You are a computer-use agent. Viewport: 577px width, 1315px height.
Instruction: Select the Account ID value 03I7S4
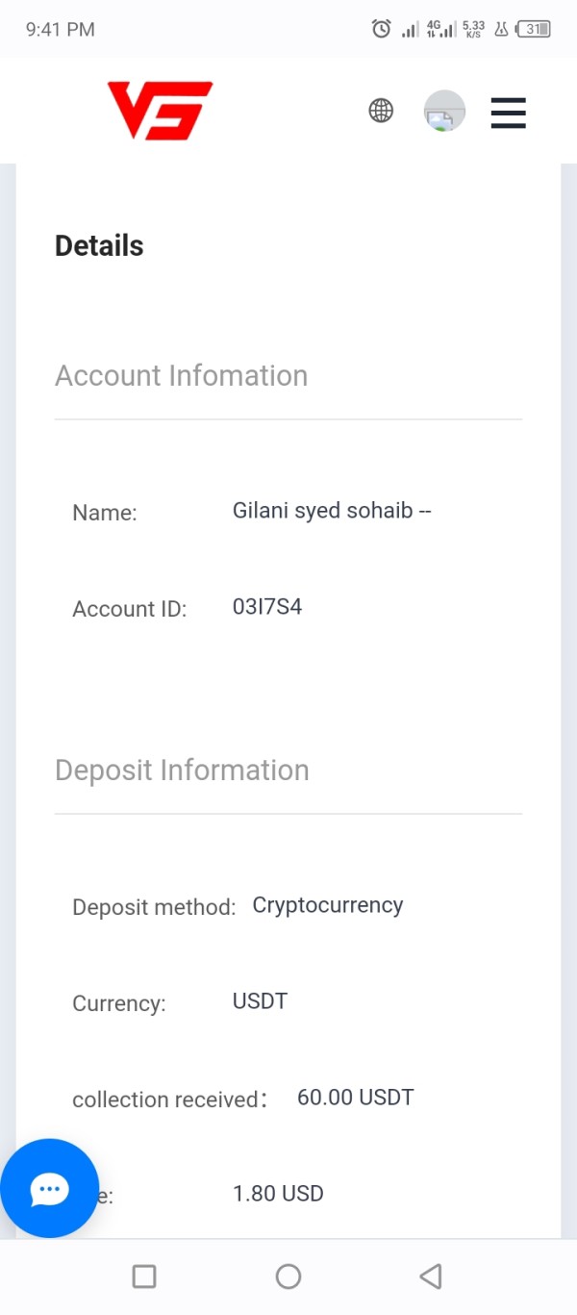[267, 607]
